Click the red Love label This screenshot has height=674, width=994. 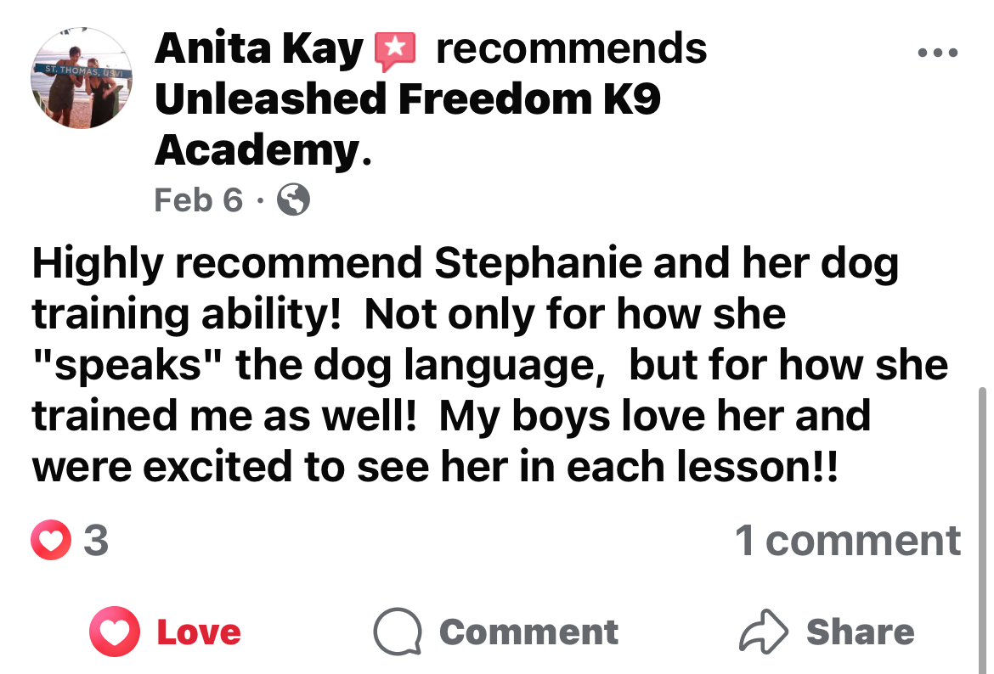(199, 632)
